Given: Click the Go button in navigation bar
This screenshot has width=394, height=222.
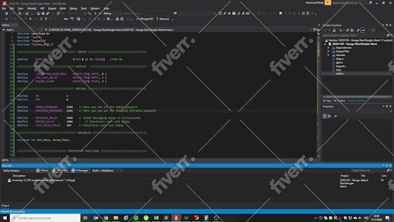Looking at the screenshot, I should coord(316,30).
